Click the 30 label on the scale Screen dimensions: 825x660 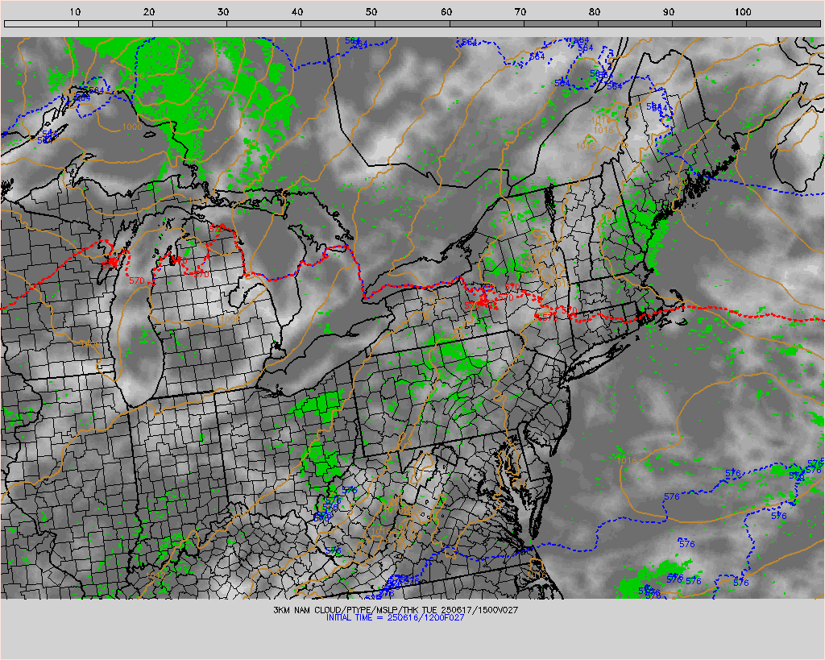click(224, 12)
